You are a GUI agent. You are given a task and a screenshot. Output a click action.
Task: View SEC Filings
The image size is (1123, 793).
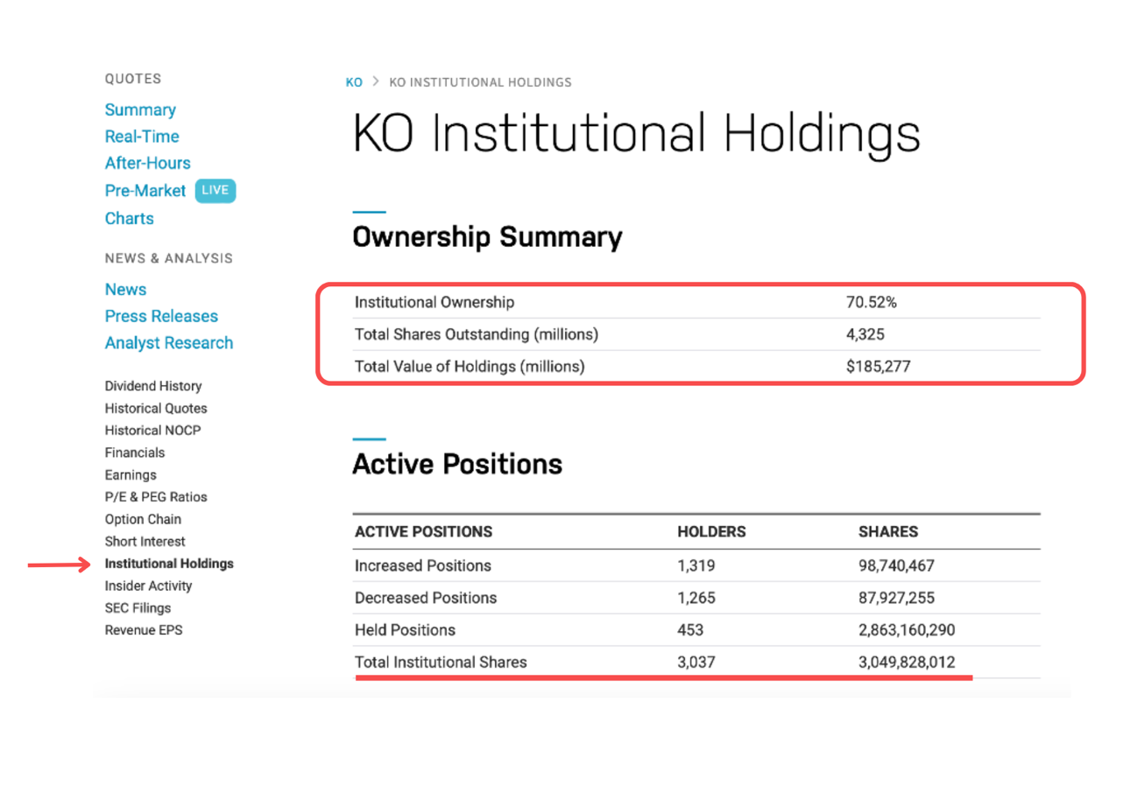[138, 608]
